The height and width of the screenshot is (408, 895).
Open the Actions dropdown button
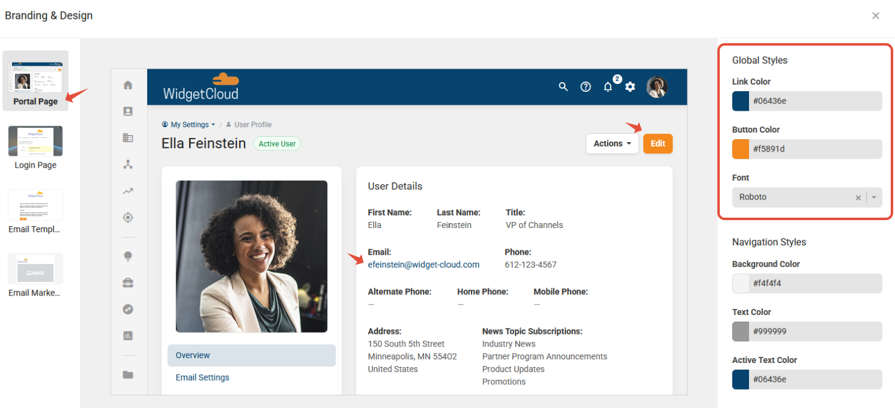click(612, 143)
